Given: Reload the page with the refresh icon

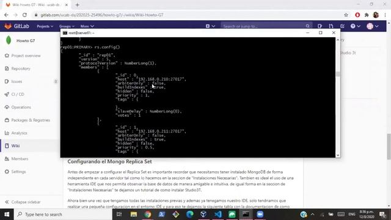Looking at the screenshot, I should pos(24,15).
